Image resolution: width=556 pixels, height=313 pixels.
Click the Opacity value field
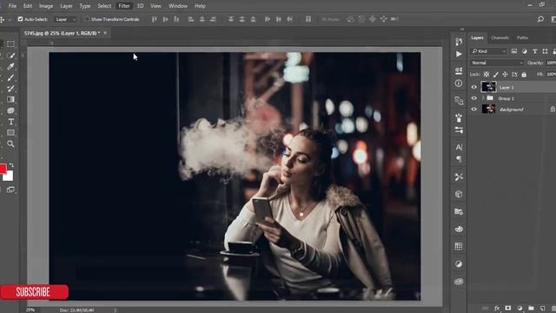coord(551,63)
